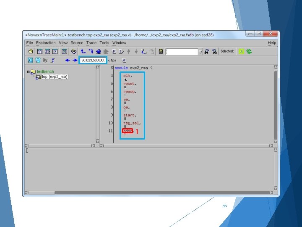Click the blue right-arrow next-edge button
Image resolution: width=302 pixels, height=227 pixels.
(75, 60)
